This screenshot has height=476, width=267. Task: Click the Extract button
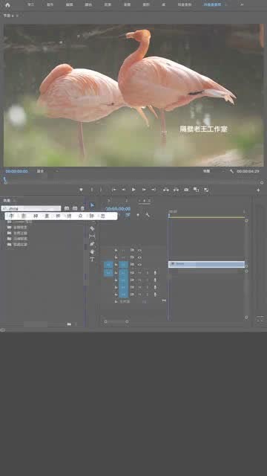176,190
